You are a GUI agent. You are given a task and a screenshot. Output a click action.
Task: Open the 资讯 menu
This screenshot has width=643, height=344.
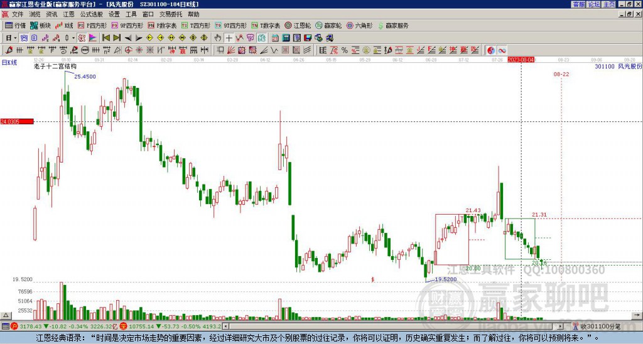(x=51, y=14)
